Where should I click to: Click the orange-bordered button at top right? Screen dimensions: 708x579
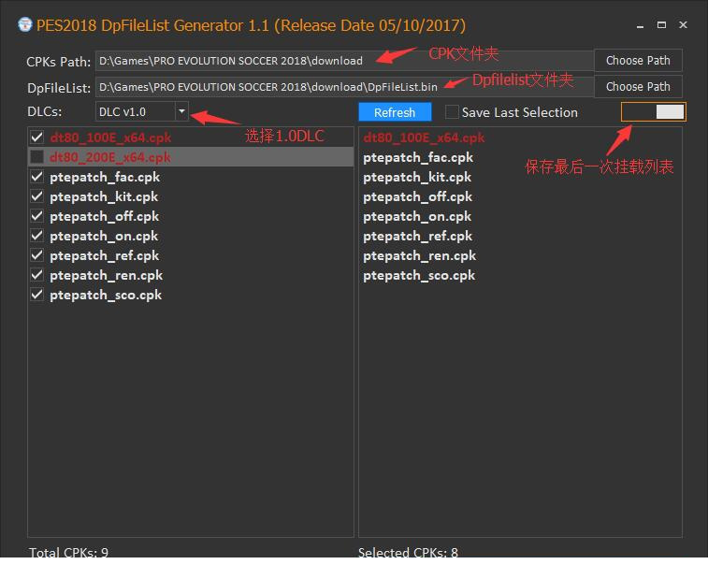(654, 111)
